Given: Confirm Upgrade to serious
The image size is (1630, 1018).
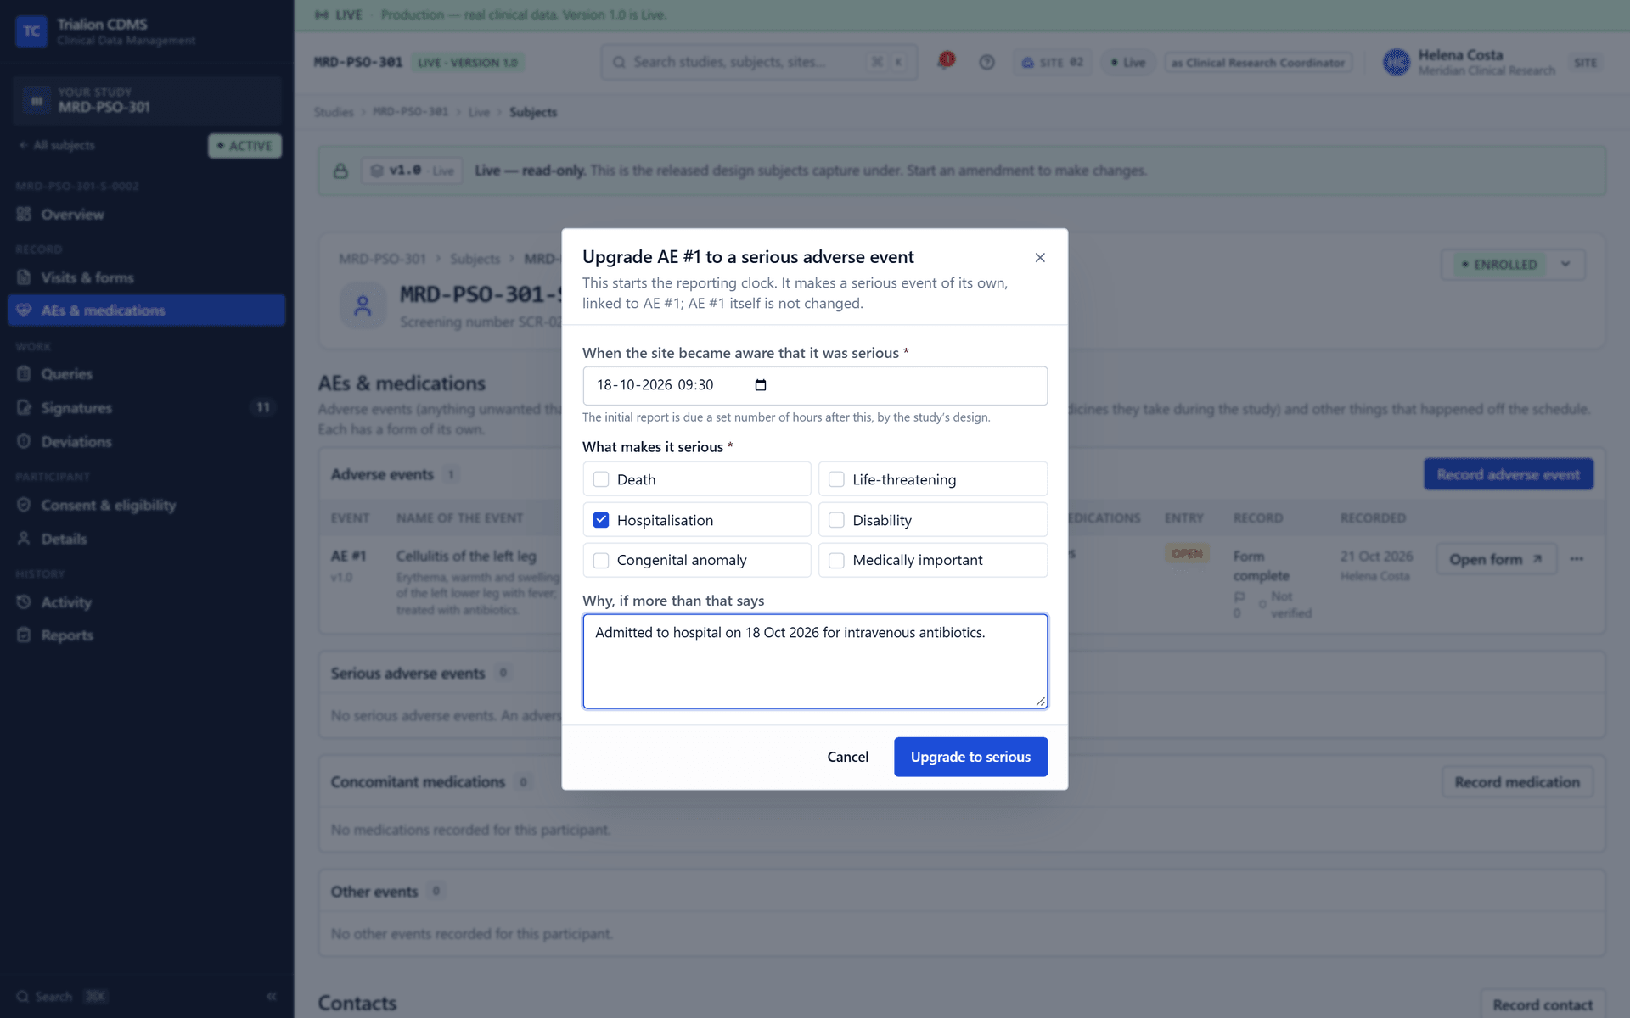Looking at the screenshot, I should [970, 757].
